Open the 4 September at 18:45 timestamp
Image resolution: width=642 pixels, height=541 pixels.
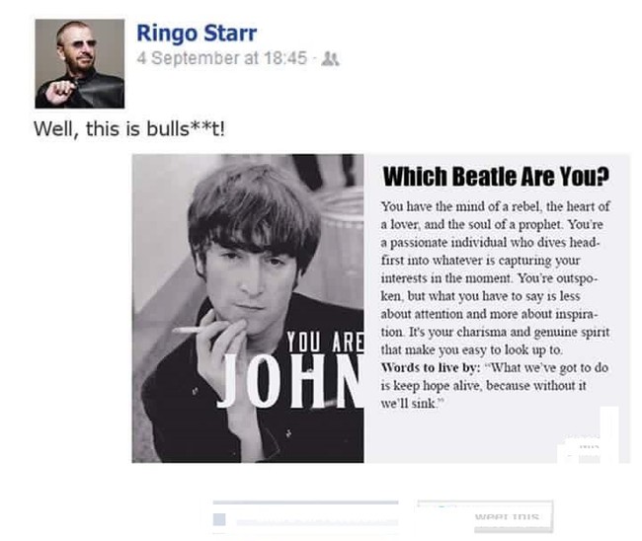coord(221,58)
